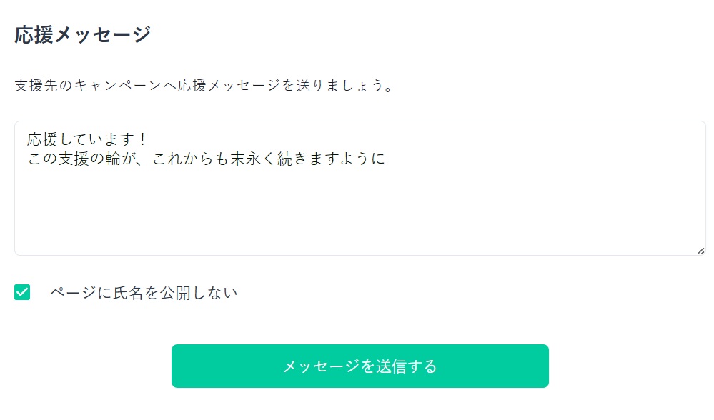This screenshot has height=420, width=714.
Task: Submit the message with the green send button
Action: point(360,366)
